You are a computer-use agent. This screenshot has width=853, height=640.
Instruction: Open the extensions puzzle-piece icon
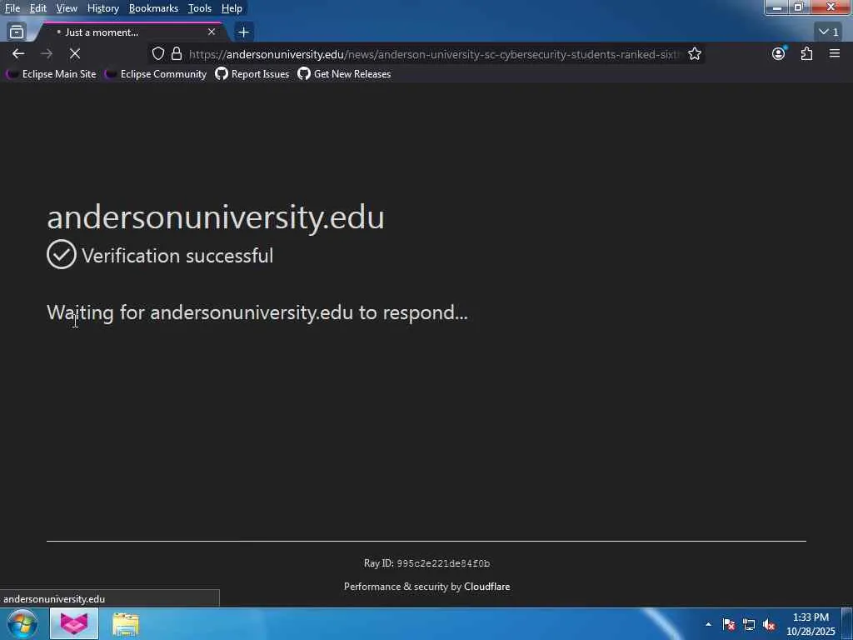[806, 53]
